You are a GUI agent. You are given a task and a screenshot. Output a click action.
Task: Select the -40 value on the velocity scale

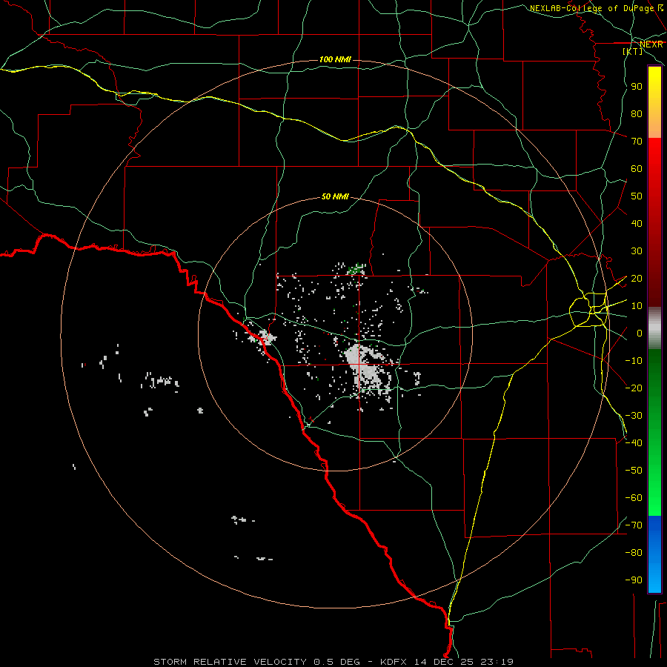634,443
